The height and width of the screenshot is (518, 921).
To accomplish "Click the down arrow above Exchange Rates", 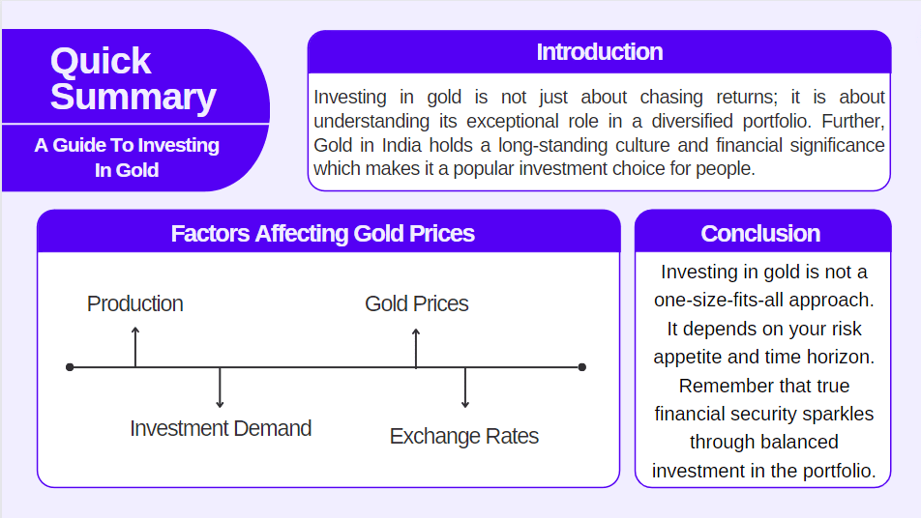I will pos(465,388).
